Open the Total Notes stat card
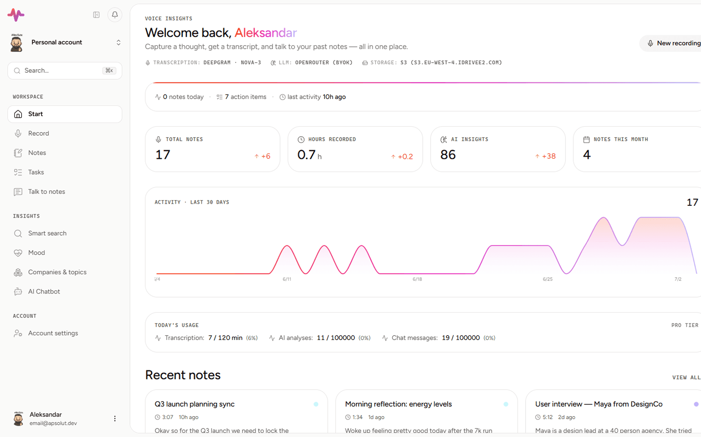This screenshot has width=701, height=437. 213,149
